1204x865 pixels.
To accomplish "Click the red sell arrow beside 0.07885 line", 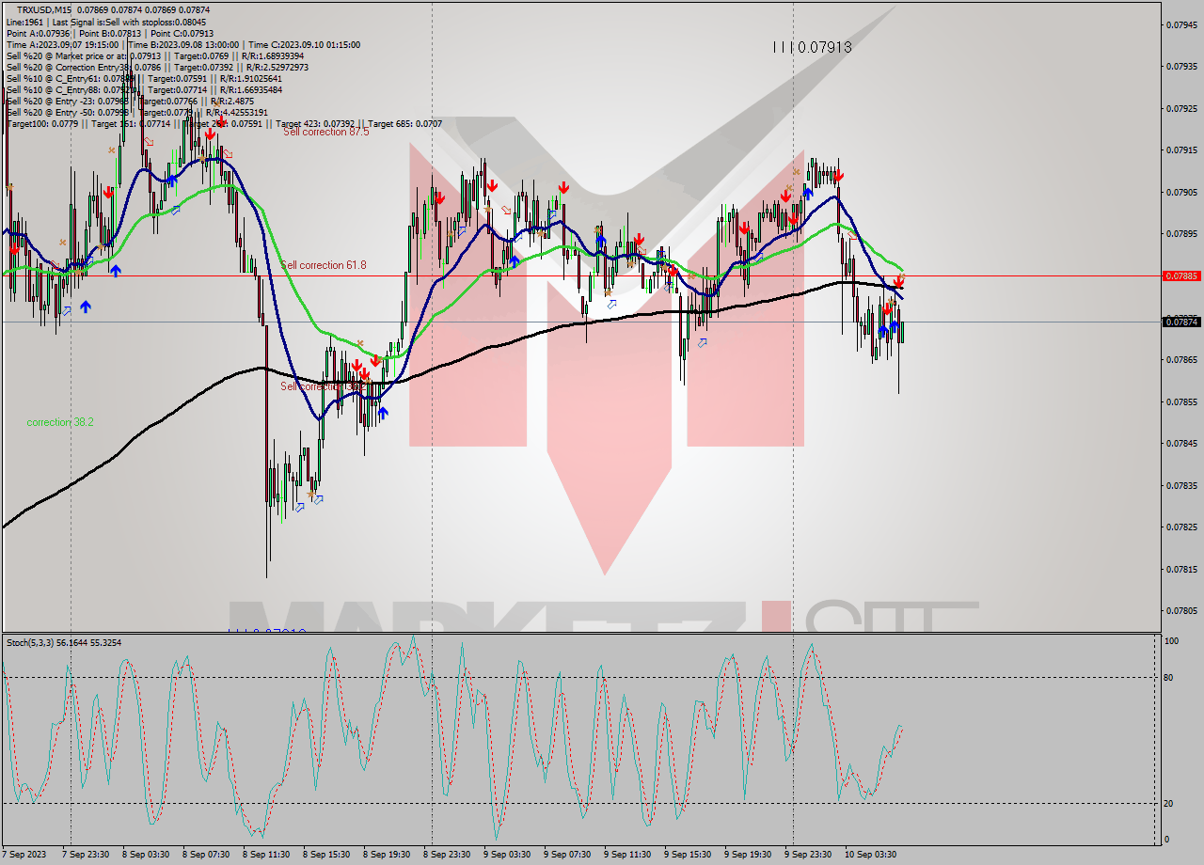I will coord(899,281).
